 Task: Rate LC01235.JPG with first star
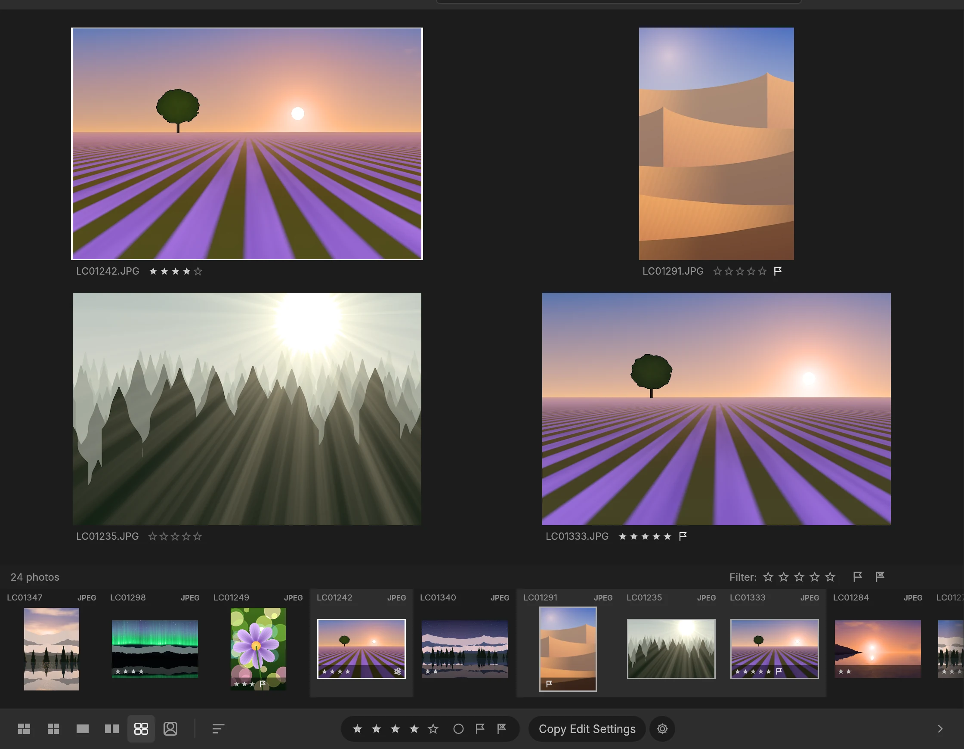152,536
